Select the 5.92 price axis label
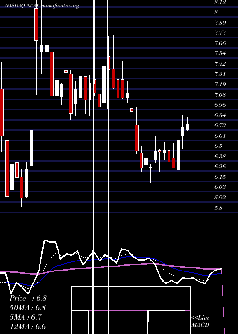This screenshot has height=334, width=238. point(220,198)
